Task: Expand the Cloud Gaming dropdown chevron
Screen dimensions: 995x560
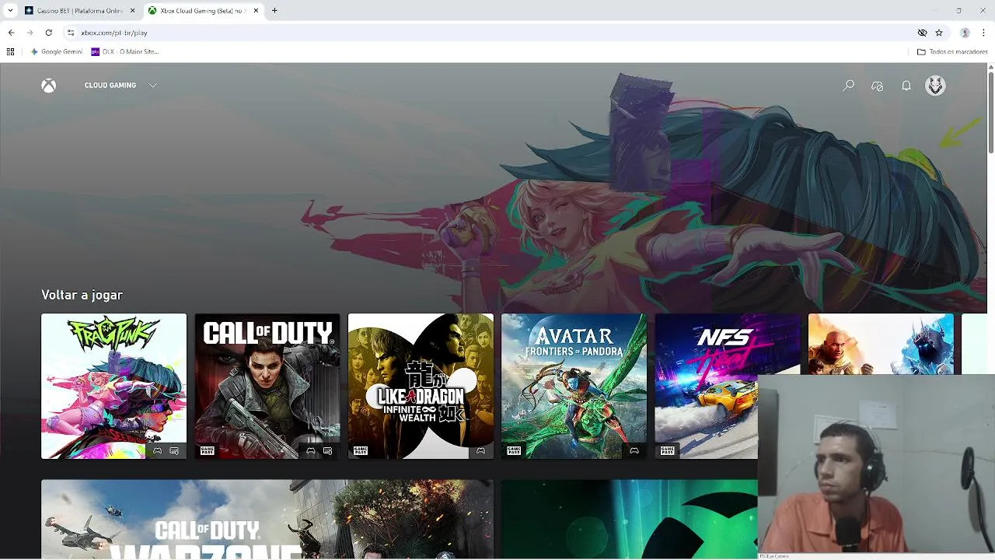Action: click(152, 86)
